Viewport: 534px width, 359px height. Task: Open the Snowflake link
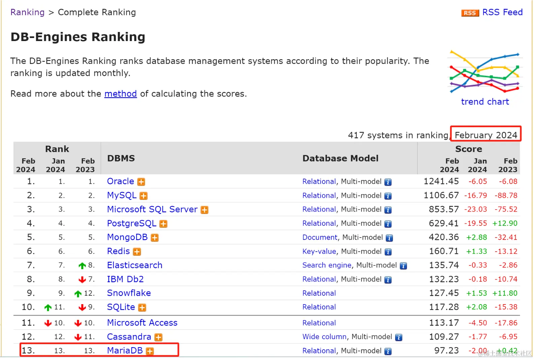(x=129, y=293)
